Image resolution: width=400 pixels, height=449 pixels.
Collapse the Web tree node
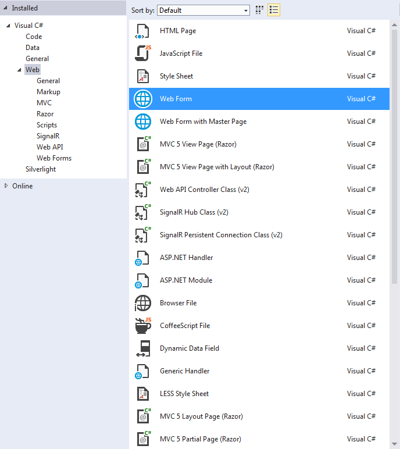[19, 70]
